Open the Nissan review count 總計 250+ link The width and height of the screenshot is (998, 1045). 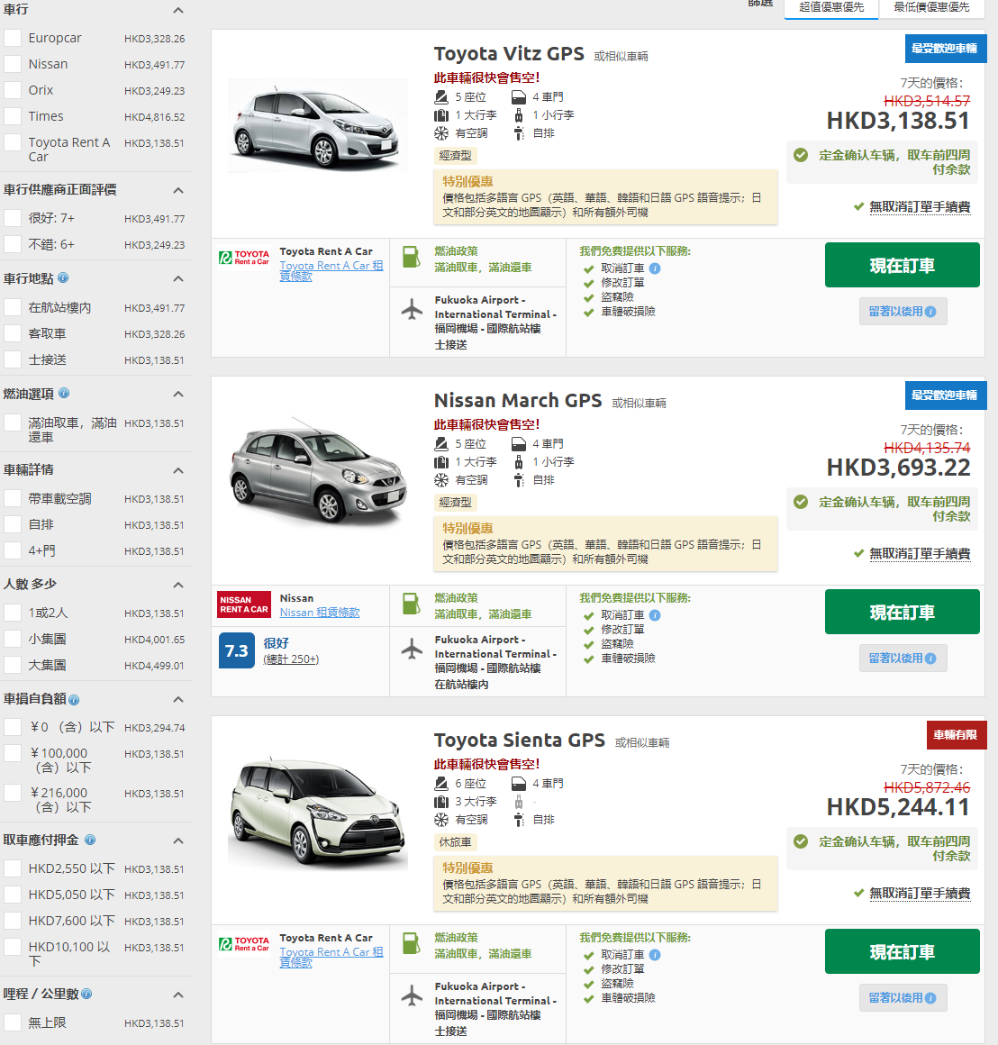(x=291, y=659)
